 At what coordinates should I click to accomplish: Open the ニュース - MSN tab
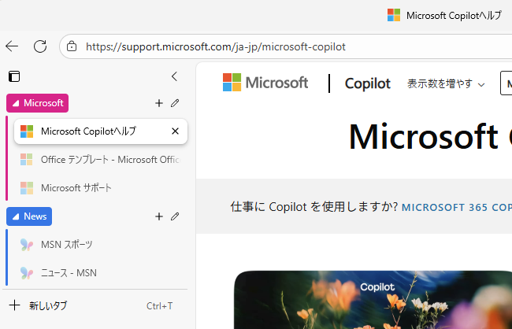pyautogui.click(x=101, y=273)
